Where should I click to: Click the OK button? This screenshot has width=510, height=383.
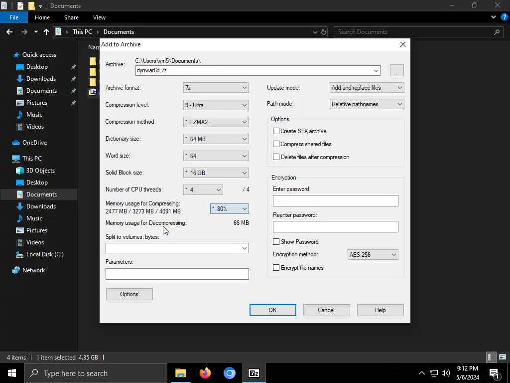point(272,310)
